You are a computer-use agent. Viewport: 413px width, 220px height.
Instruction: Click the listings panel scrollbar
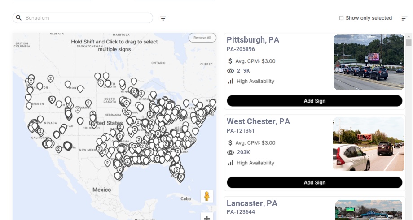409,43
